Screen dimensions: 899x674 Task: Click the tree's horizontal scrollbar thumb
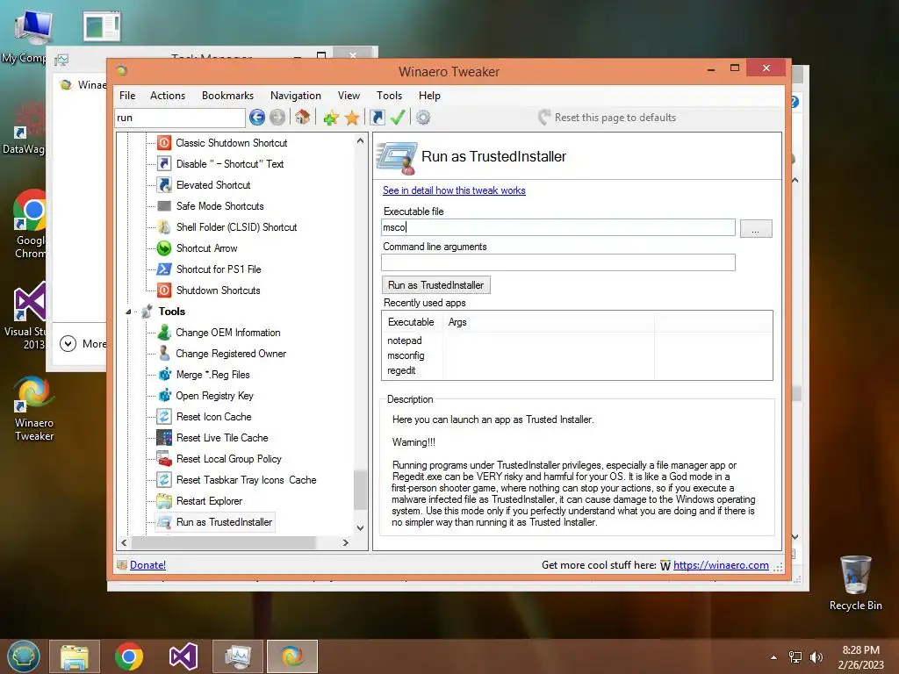[224, 542]
